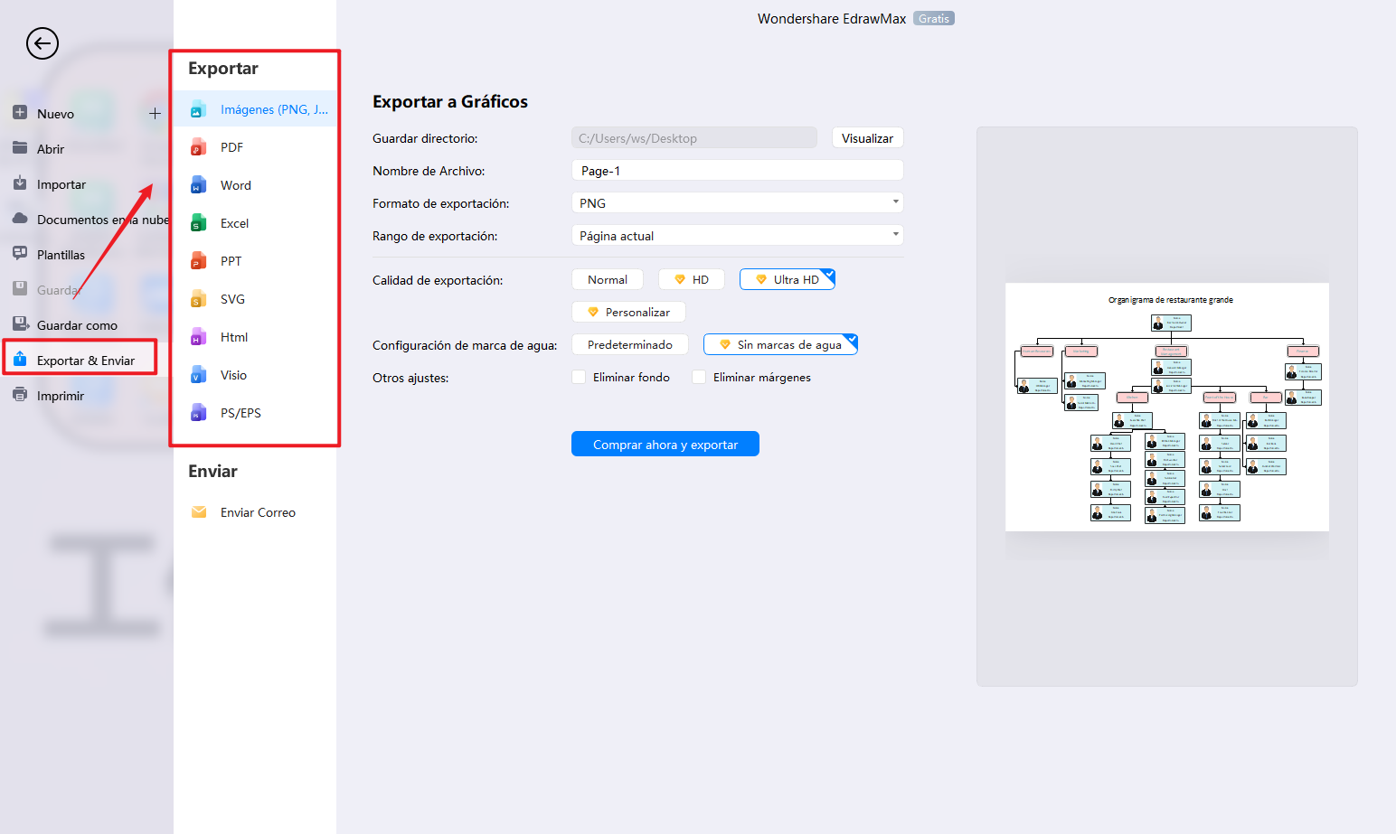This screenshot has width=1396, height=834.
Task: Click the plus icon beside Nuevo
Action: click(x=155, y=114)
